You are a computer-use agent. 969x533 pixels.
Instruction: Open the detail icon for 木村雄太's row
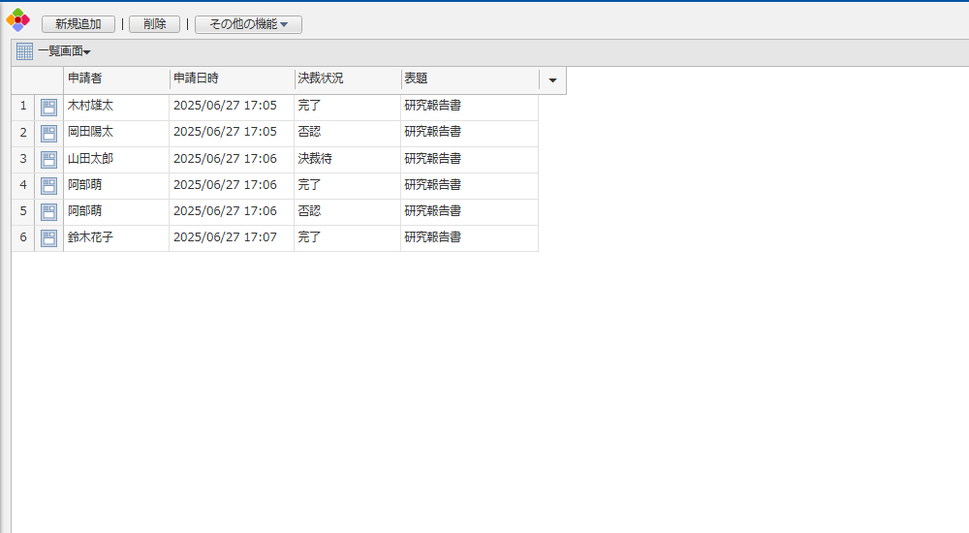click(x=48, y=107)
